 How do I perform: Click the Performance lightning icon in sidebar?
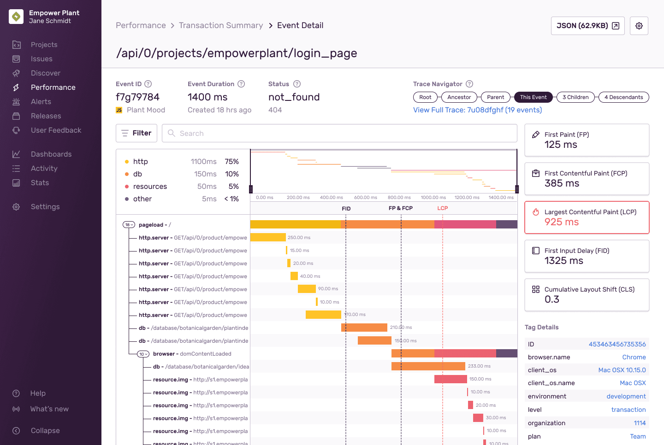[x=16, y=88]
